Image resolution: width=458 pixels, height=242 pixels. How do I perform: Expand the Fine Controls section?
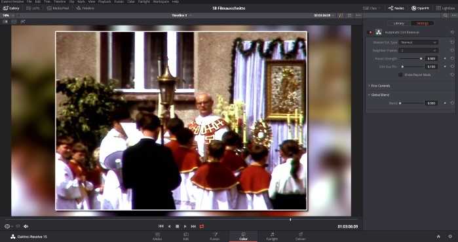[x=379, y=86]
